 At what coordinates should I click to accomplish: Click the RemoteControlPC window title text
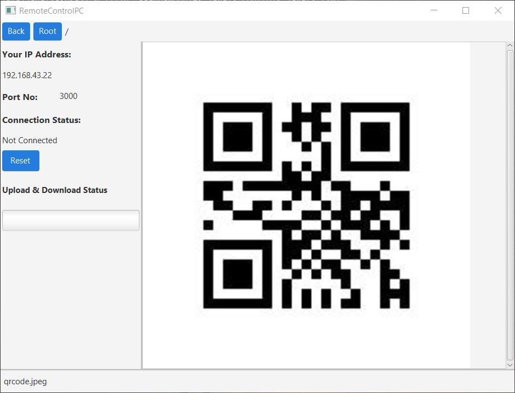(x=51, y=11)
